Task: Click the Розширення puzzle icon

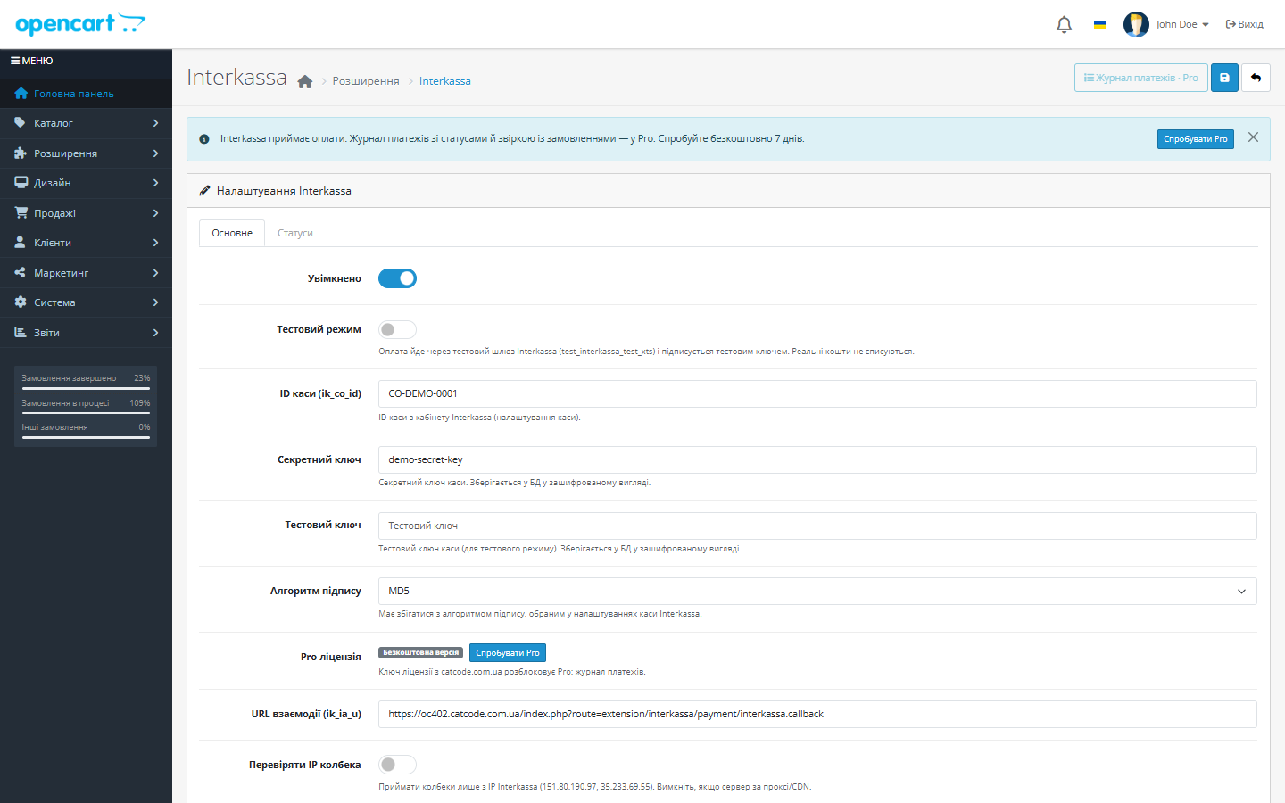Action: point(21,153)
